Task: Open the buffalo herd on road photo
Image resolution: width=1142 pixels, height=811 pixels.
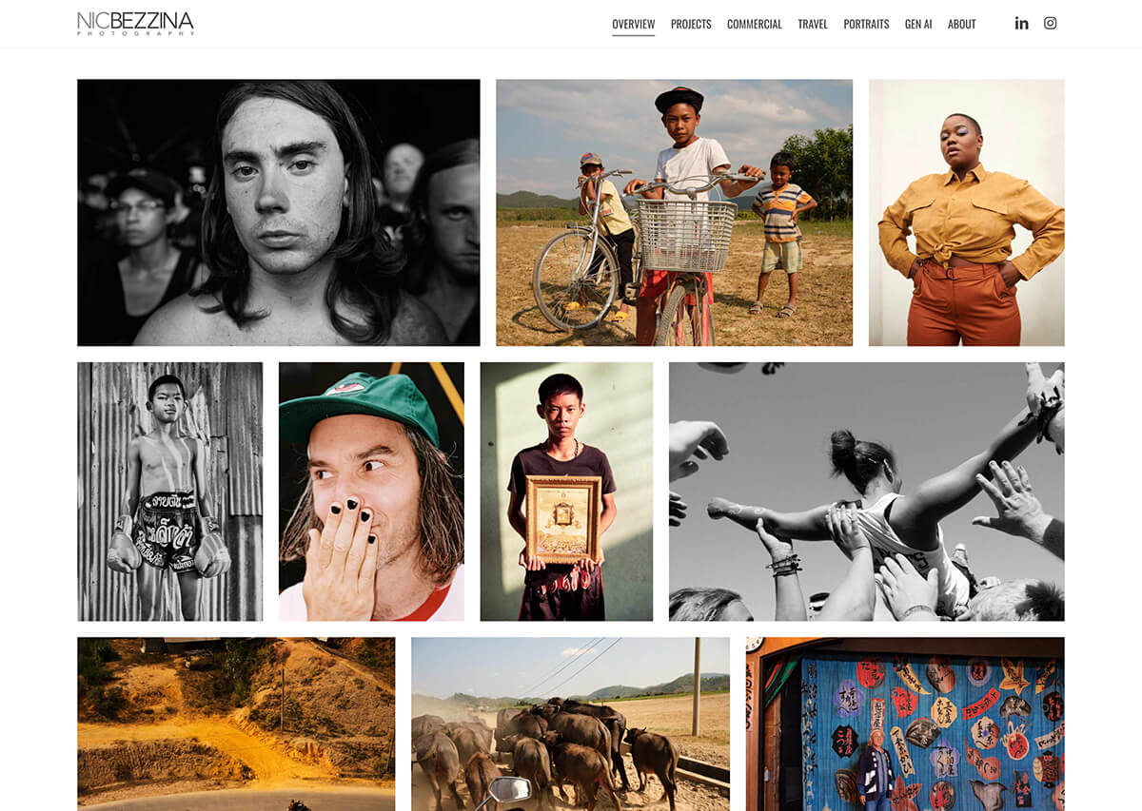Action: [x=570, y=724]
